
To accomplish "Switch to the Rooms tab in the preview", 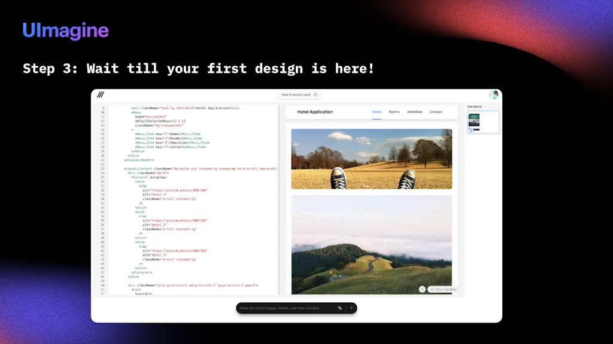I will tap(394, 112).
